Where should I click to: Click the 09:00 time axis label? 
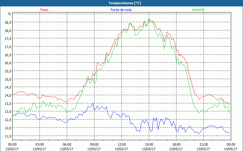[x=94, y=144]
